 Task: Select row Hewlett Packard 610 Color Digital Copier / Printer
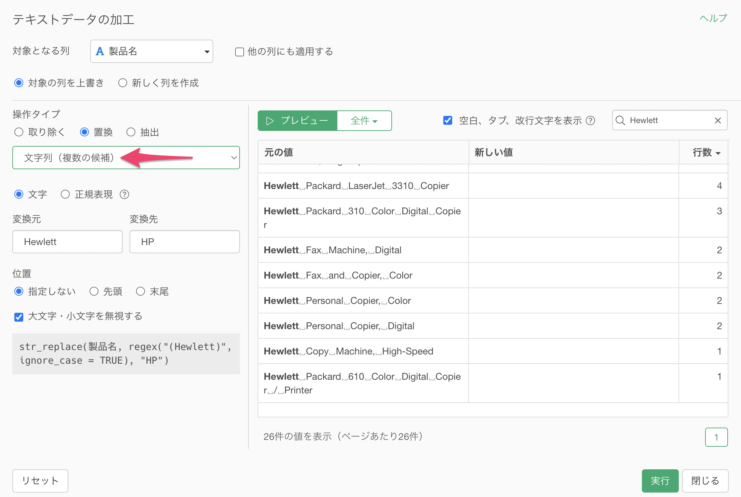[493, 383]
